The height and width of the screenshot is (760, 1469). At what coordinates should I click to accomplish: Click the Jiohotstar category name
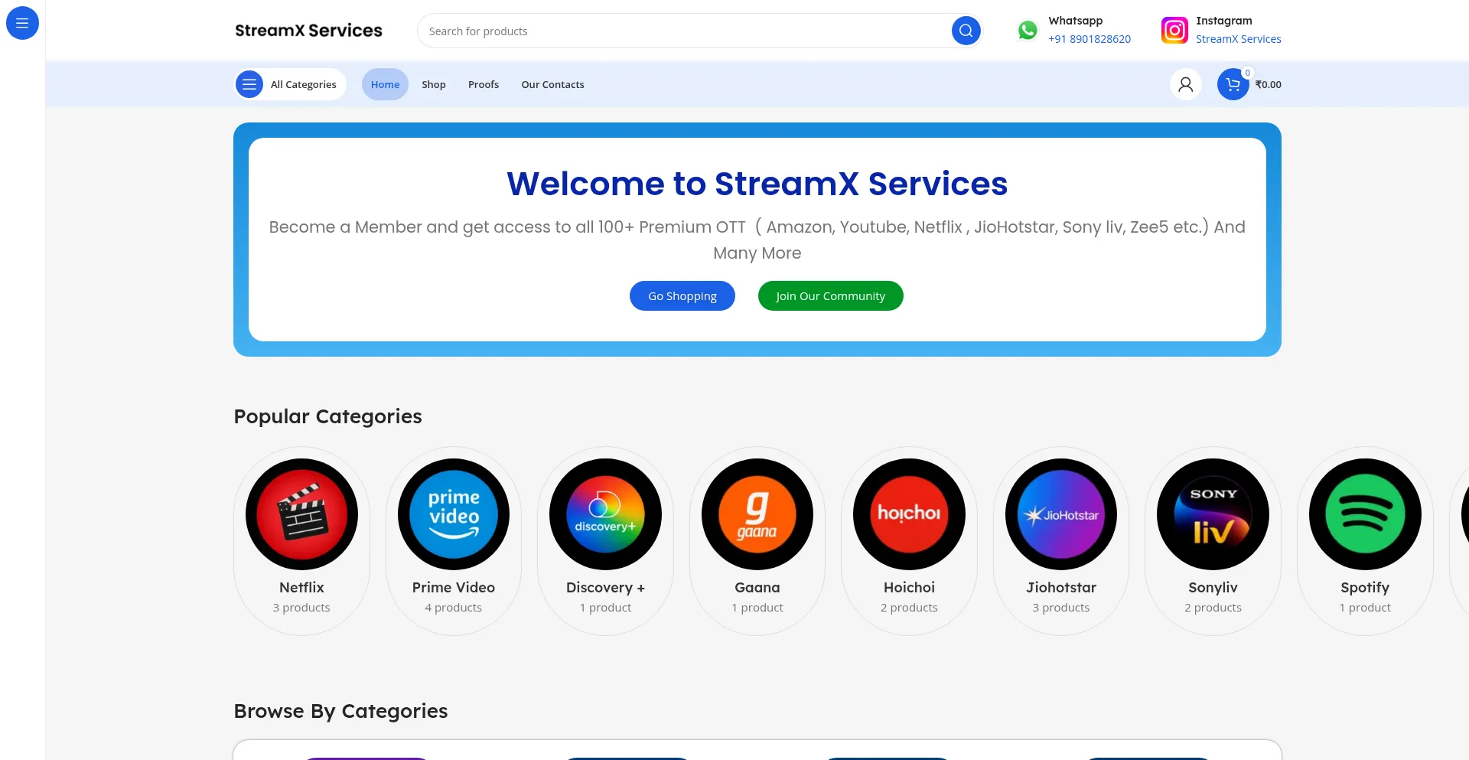[1061, 588]
